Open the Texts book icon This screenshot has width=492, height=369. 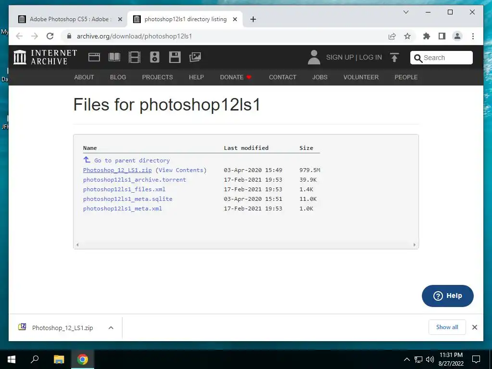point(114,57)
